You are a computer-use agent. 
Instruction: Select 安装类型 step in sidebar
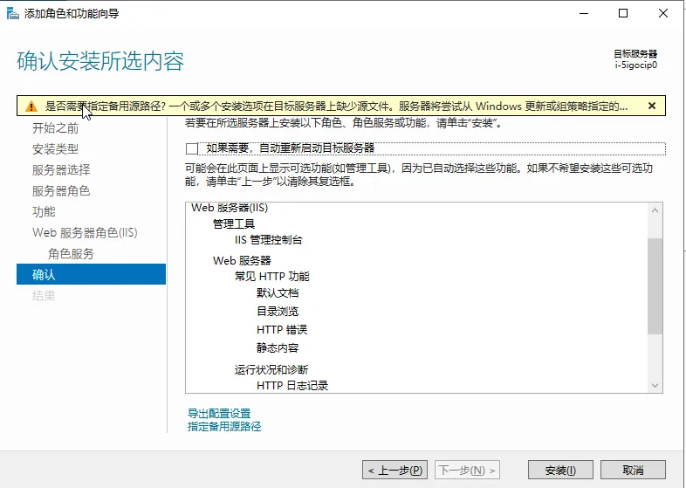pos(55,148)
